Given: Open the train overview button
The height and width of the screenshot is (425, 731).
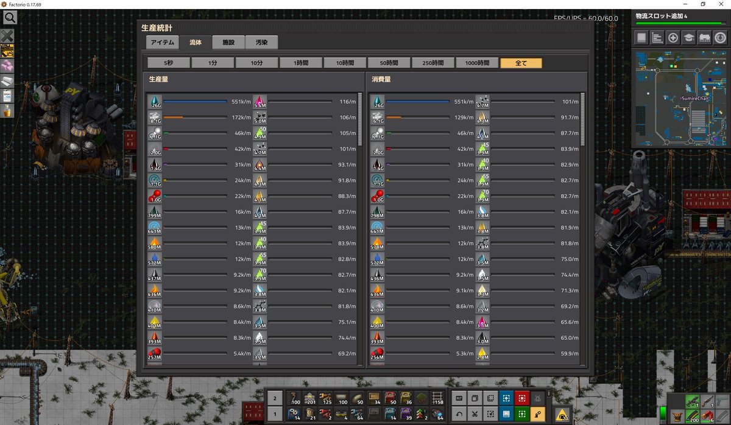Looking at the screenshot, I should (705, 38).
